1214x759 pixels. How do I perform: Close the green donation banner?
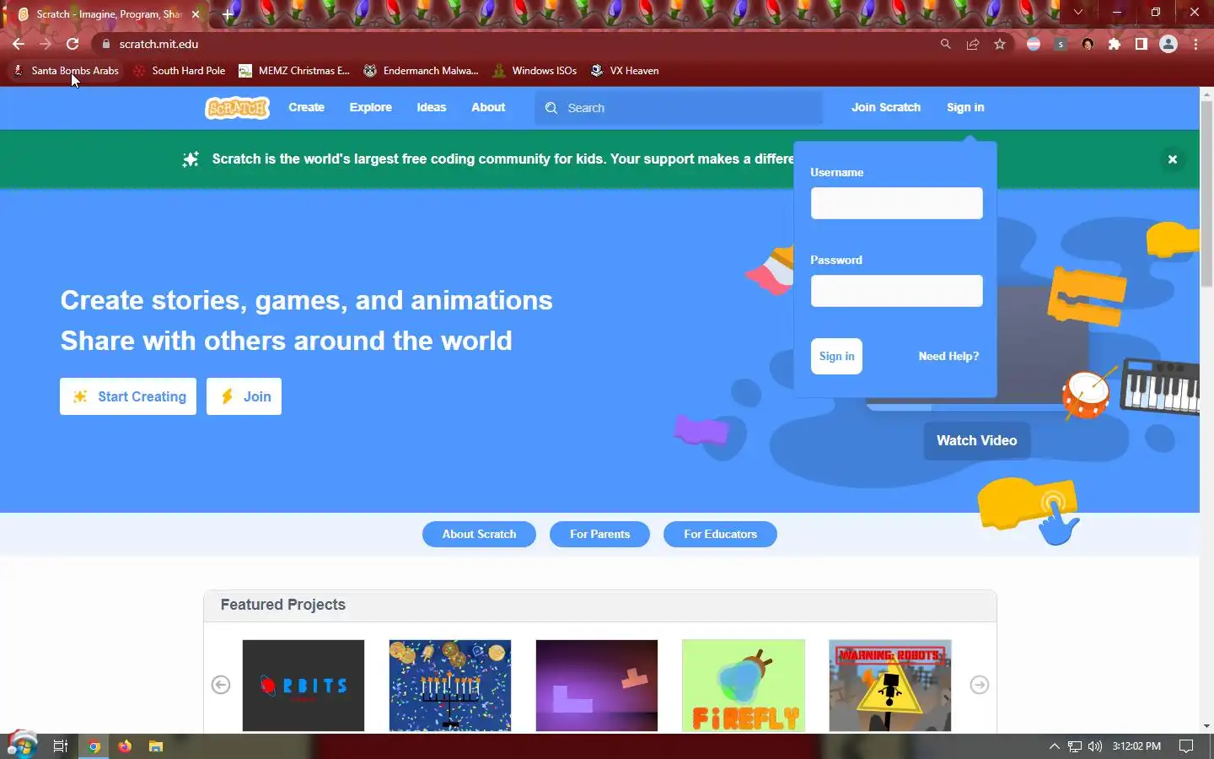[x=1172, y=159]
